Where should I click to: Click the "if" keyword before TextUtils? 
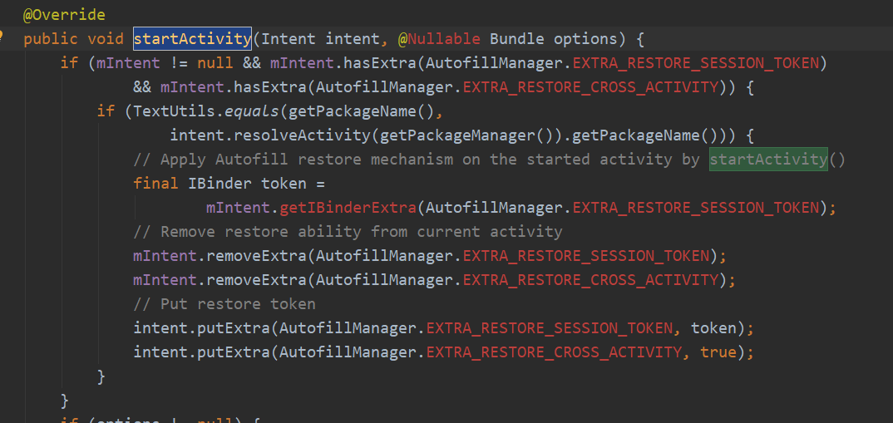(x=106, y=111)
